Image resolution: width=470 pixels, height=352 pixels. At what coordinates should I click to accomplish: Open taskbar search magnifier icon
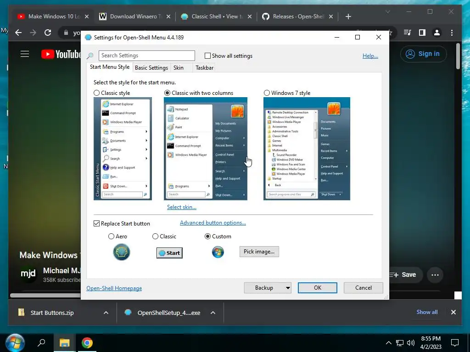pos(41,343)
